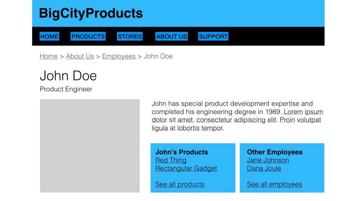
Task: Open Jane Johnson's employee page
Action: [268, 160]
